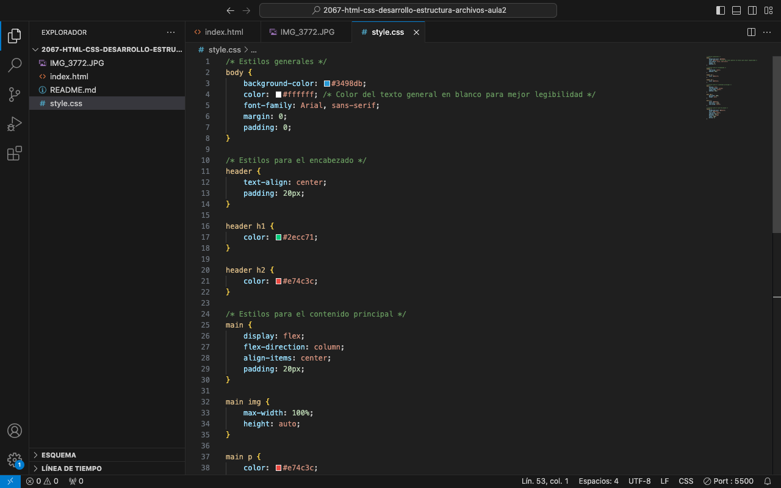Viewport: 781px width, 488px height.
Task: Click line number 25 in gutter
Action: [205, 325]
